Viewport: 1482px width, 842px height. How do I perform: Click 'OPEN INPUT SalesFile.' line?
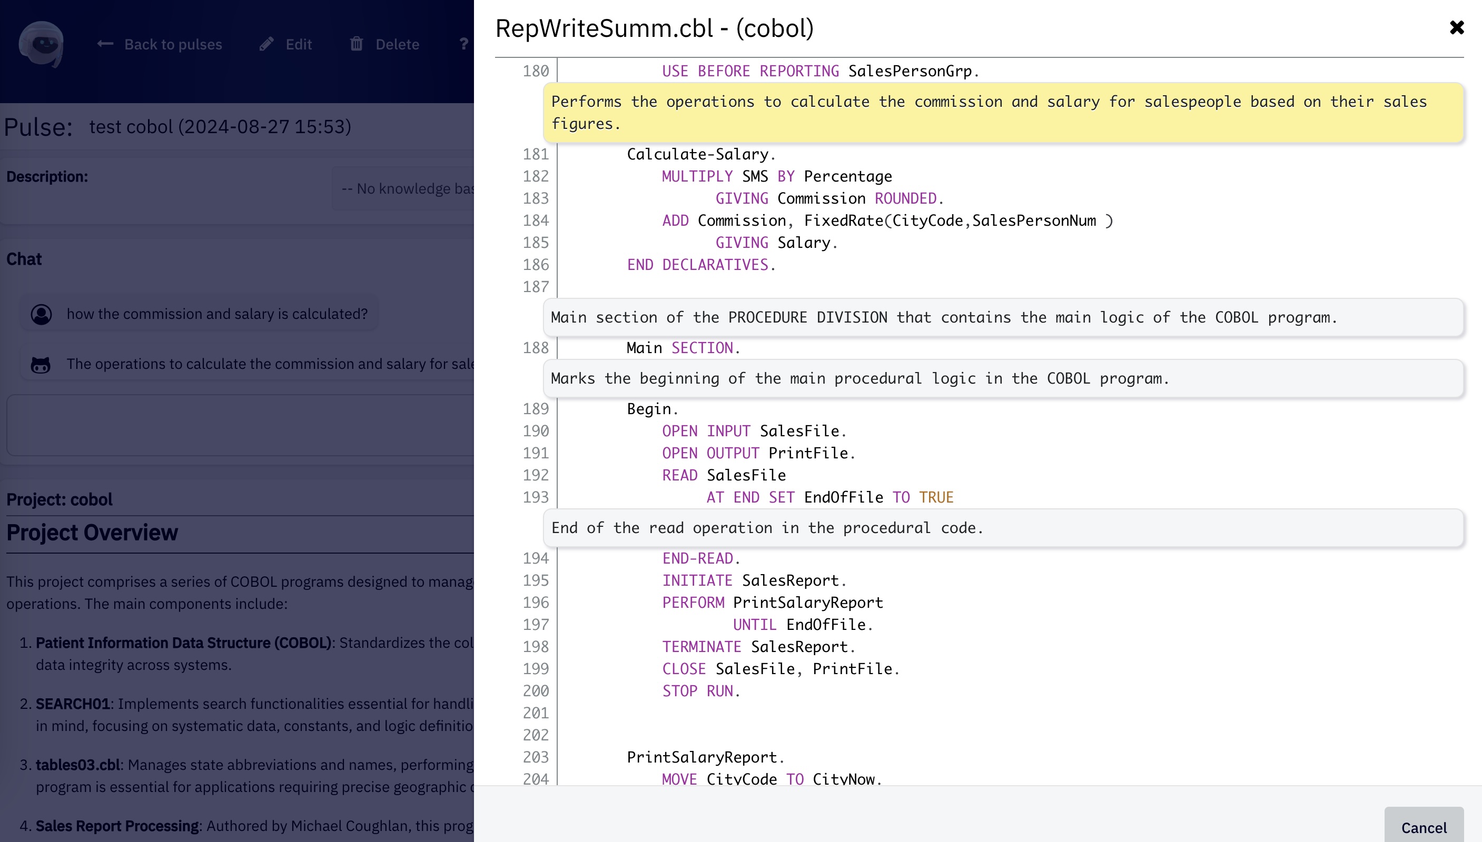point(754,431)
